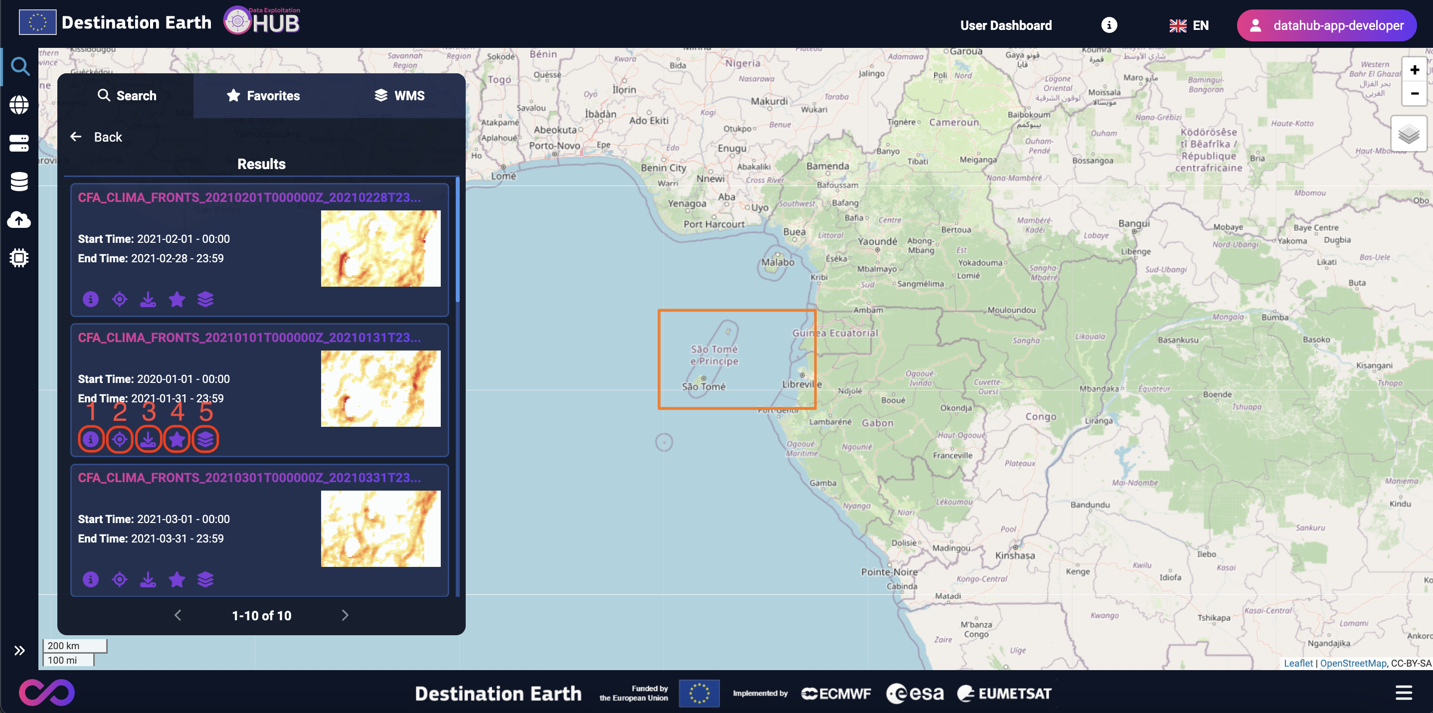Open the search tool in left sidebar
1433x713 pixels.
click(x=20, y=67)
